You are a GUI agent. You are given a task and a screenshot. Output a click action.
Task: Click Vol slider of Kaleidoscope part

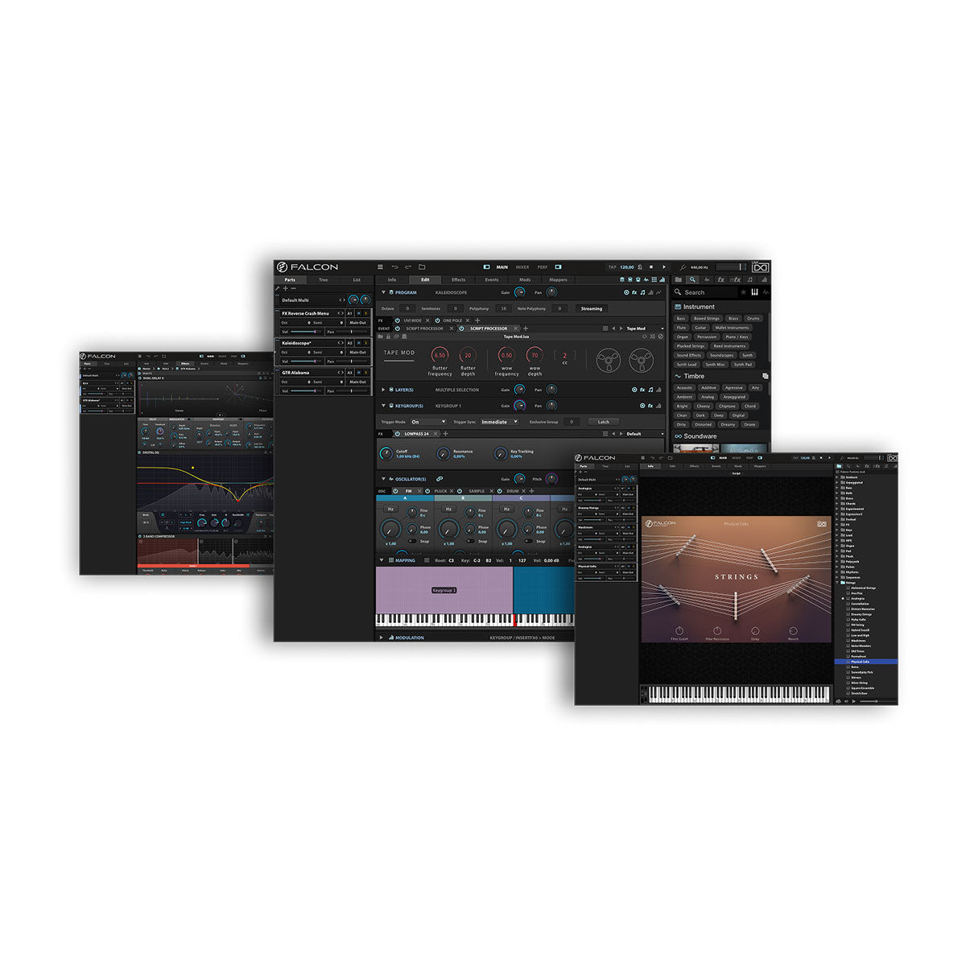click(308, 361)
